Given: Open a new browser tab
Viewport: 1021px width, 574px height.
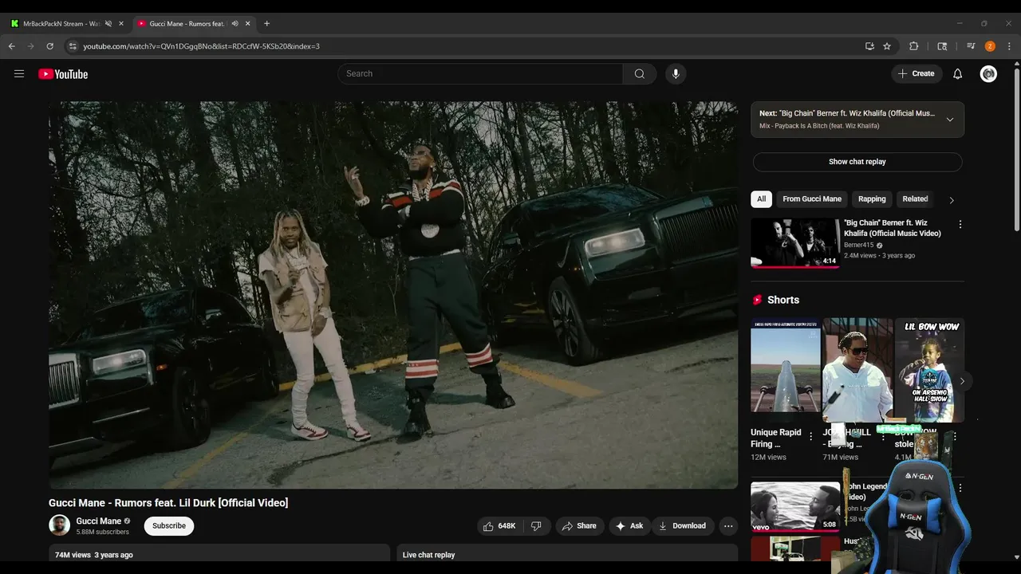Looking at the screenshot, I should pos(266,23).
